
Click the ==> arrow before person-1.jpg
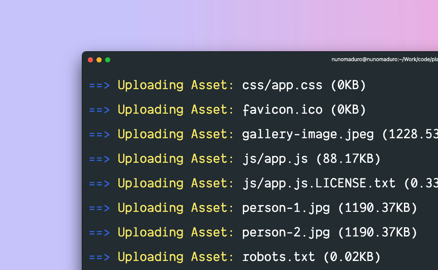tap(99, 208)
